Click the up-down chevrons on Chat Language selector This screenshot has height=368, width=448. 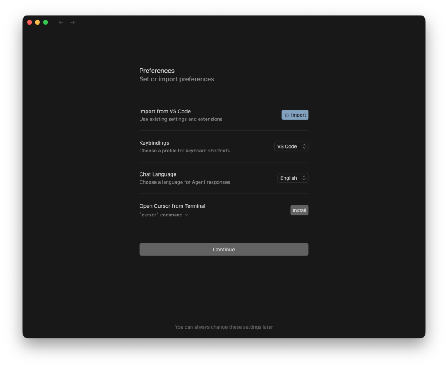pos(304,178)
